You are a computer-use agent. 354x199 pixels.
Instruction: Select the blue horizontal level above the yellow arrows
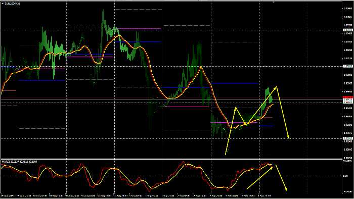235,83
